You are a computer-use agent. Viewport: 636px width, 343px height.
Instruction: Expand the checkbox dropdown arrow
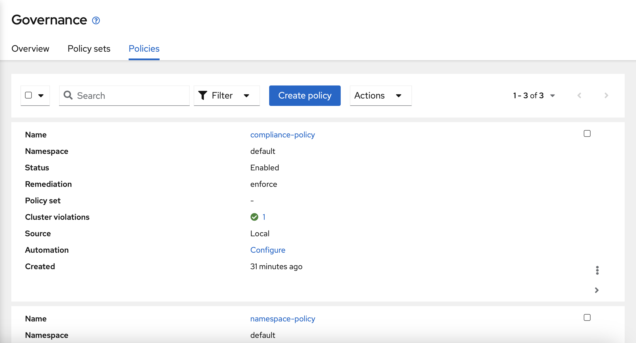(x=41, y=95)
